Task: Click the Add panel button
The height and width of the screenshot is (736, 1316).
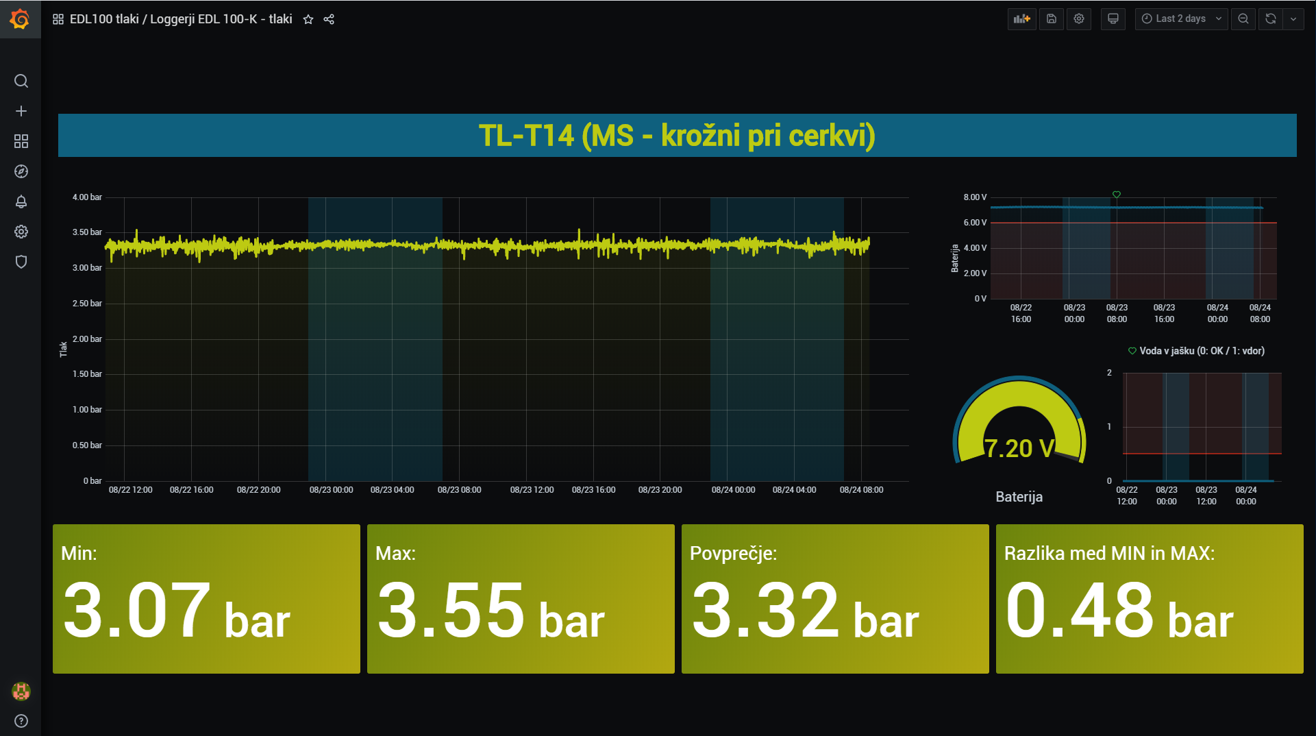Action: 1021,19
